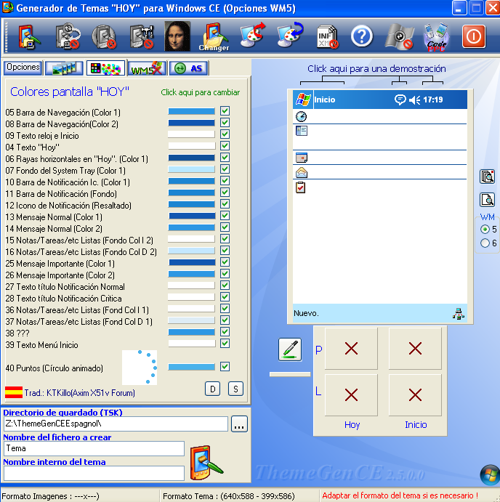
Task: Click the D button
Action: tap(213, 389)
